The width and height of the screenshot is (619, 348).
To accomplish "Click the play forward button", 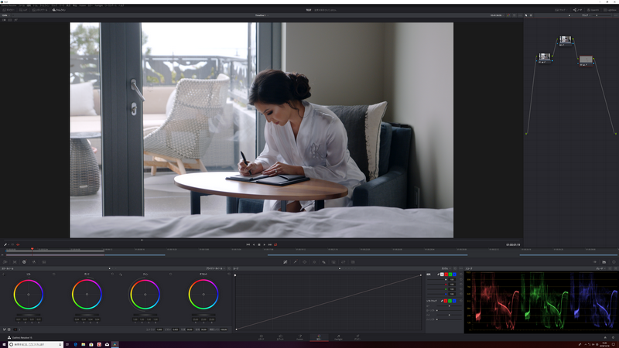I will [265, 244].
